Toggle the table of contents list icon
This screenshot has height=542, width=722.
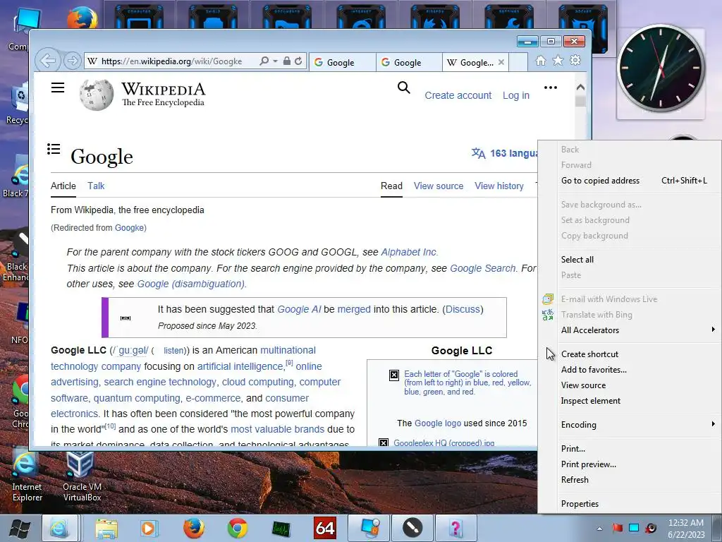click(54, 149)
